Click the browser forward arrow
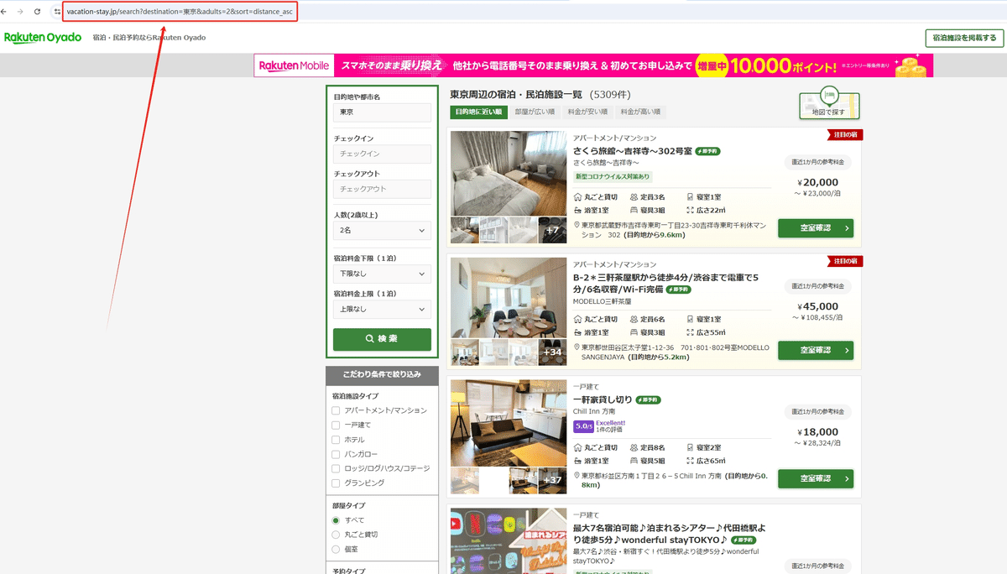Screen dimensions: 1007x574 click(21, 12)
